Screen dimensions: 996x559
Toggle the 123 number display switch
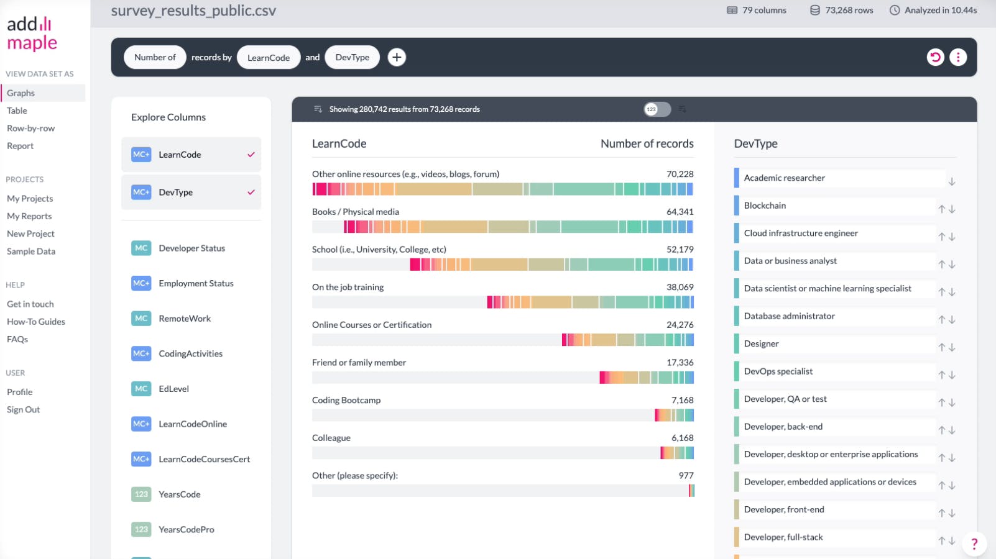(x=657, y=109)
